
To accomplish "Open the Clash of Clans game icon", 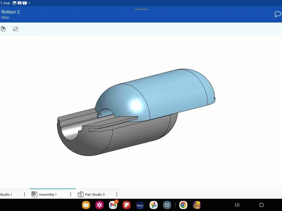I will tap(197, 205).
